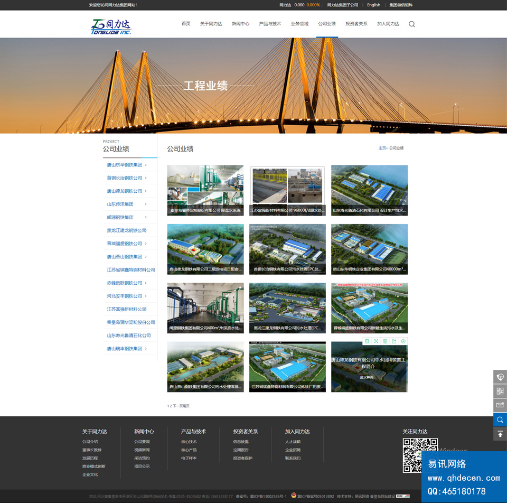Open 秦皇岛骊华淀粉股份公司 in the sidebar list
Viewport: 507px width, 503px height.
click(x=131, y=322)
